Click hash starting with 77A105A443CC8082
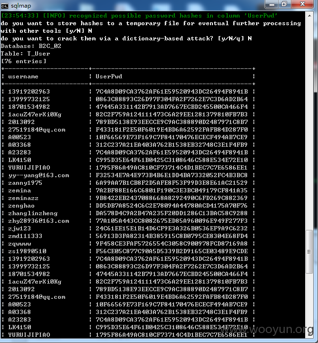The height and width of the screenshot is (343, 318). click(172, 221)
